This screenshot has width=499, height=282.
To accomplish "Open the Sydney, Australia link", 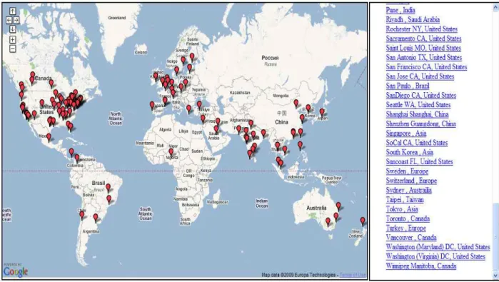I will 409,190.
